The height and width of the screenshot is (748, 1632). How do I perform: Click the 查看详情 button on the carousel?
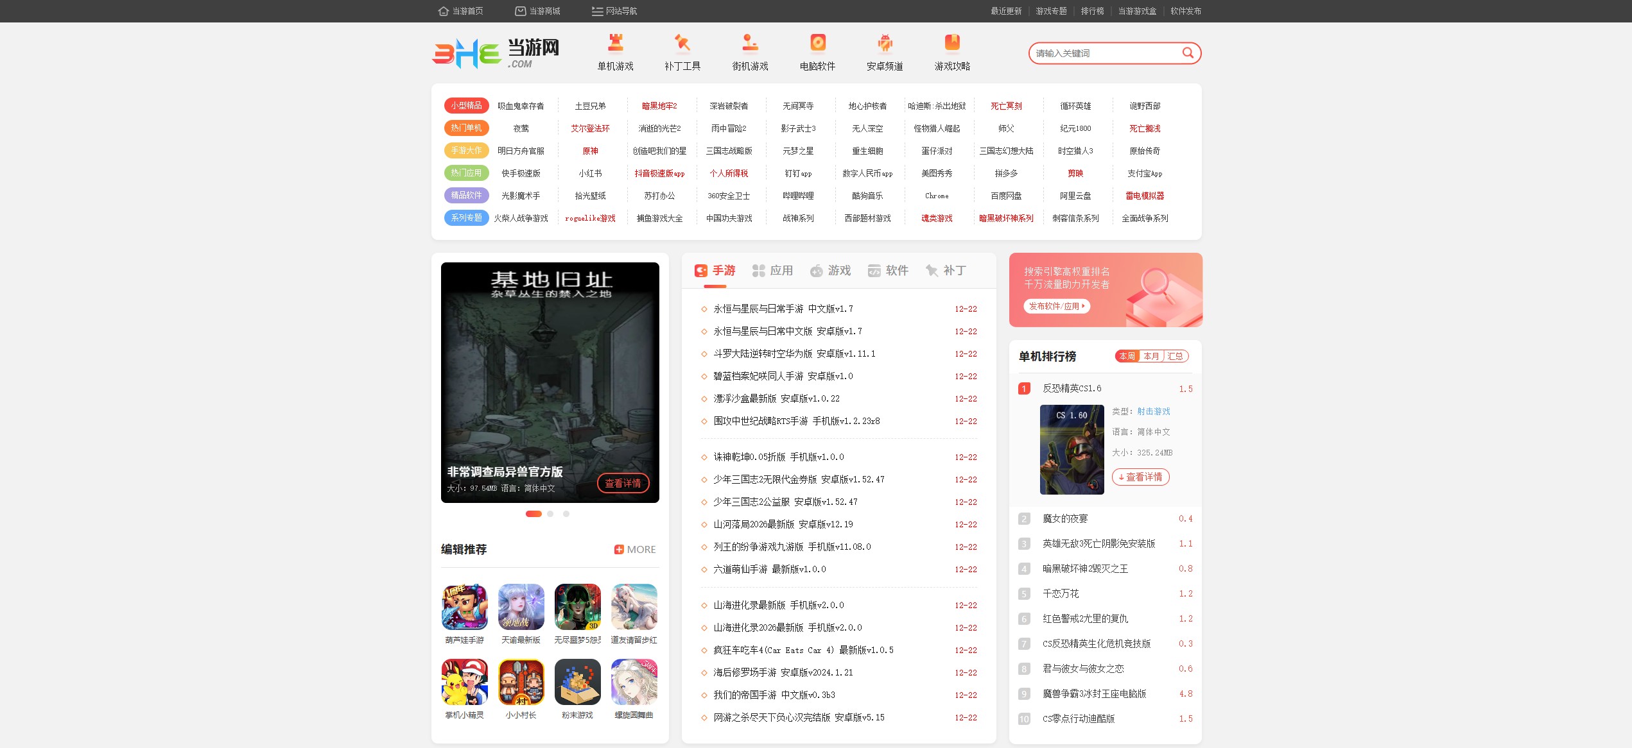pyautogui.click(x=622, y=484)
